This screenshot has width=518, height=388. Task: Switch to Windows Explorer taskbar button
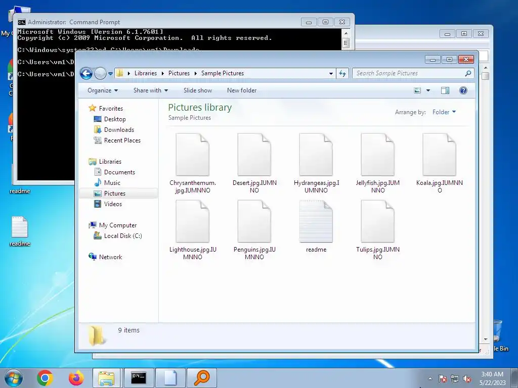click(106, 378)
